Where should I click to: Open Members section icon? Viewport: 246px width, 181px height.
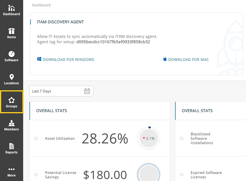11,123
